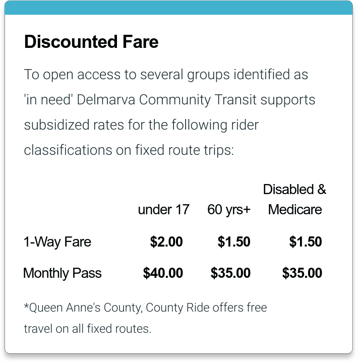Click the Discounted Fare heading
This screenshot has width=358, height=363.
pyautogui.click(x=91, y=42)
